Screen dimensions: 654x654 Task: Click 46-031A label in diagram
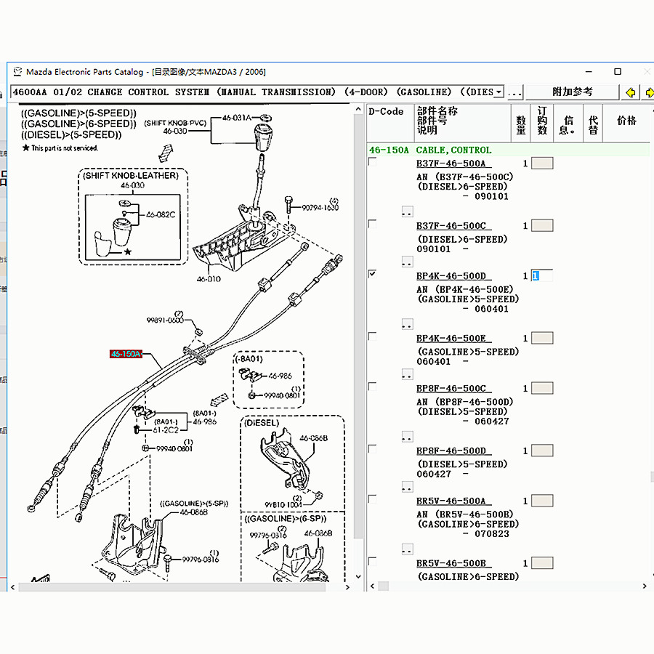(x=236, y=118)
